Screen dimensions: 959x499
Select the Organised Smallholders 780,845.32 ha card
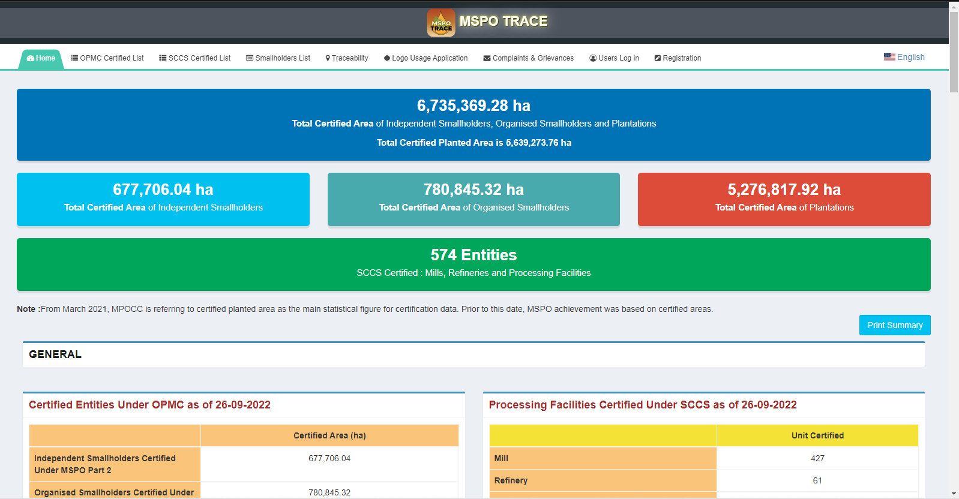click(x=473, y=199)
